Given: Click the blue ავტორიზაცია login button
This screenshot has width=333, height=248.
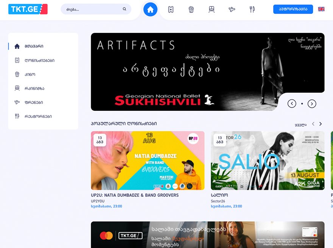Looking at the screenshot, I should 293,9.
